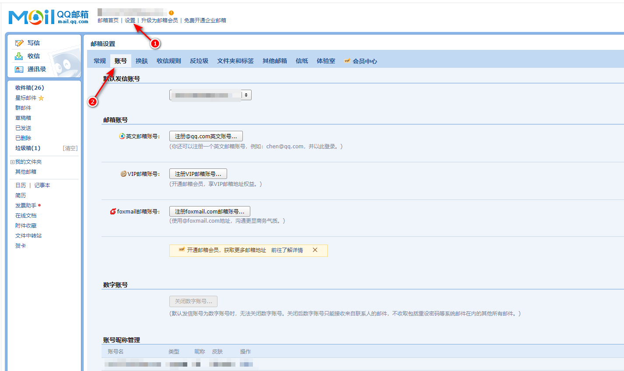Switch to the 信纸 tab
624x371 pixels.
pyautogui.click(x=302, y=61)
